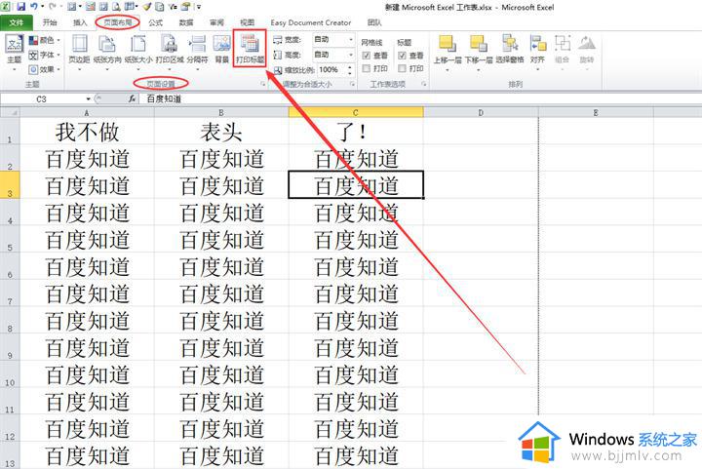Image resolution: width=702 pixels, height=469 pixels.
Task: Select column D header
Action: [481, 112]
